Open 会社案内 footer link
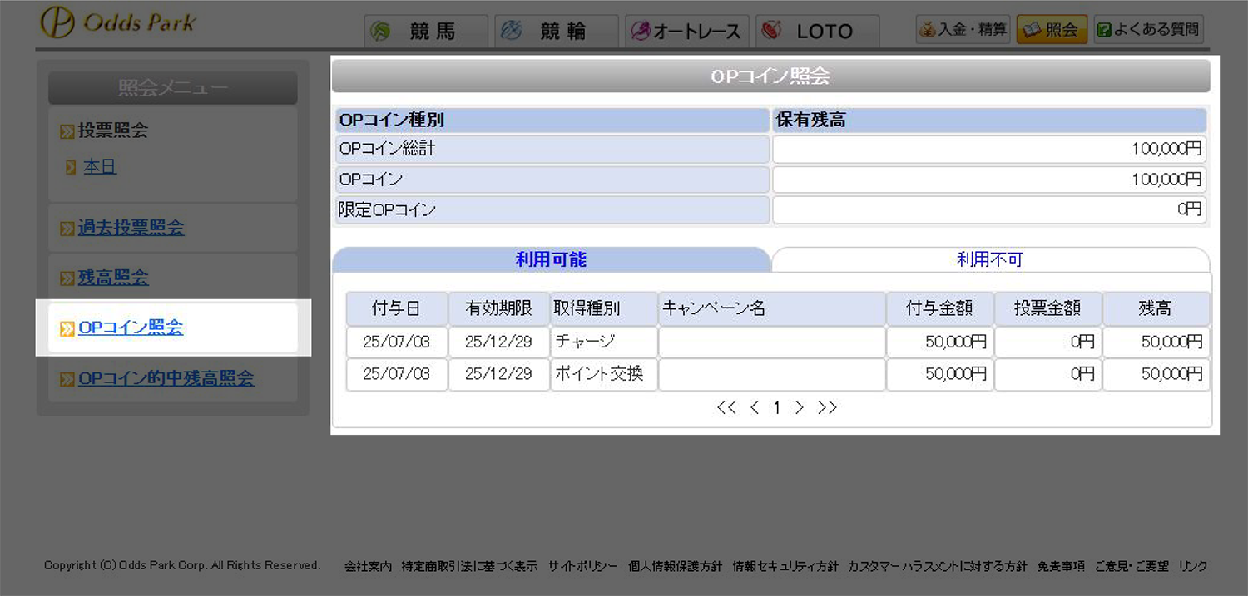This screenshot has width=1248, height=596. 368,566
